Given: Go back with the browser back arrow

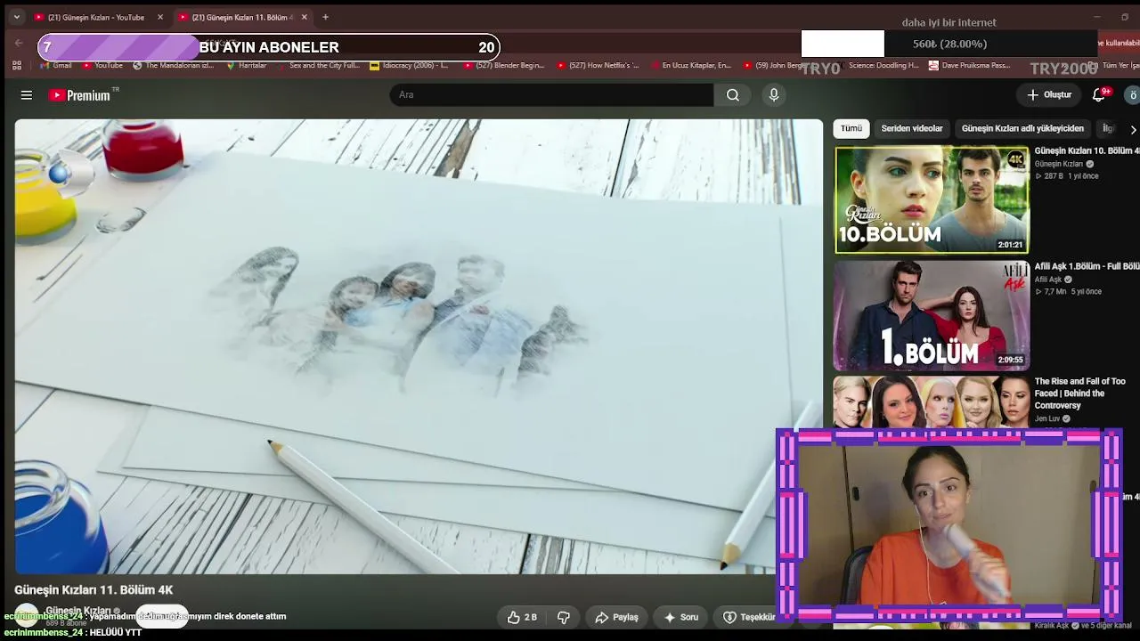Looking at the screenshot, I should pyautogui.click(x=19, y=43).
